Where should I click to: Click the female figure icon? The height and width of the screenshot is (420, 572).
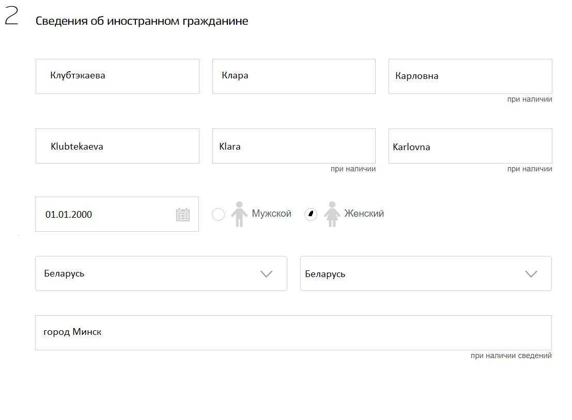coord(332,214)
